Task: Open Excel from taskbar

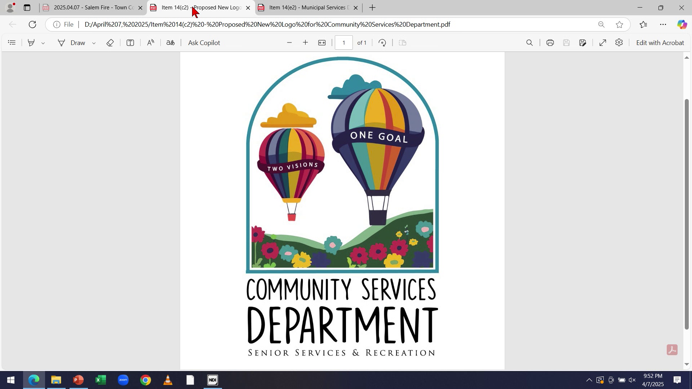Action: click(101, 380)
